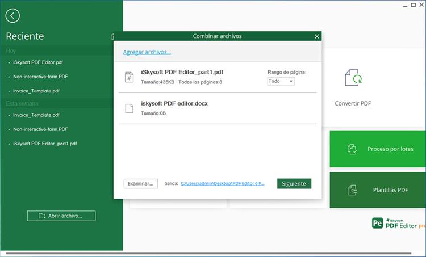Select Non-interactive-form.PDF under Hoy
Image resolution: width=426 pixels, height=257 pixels.
40,76
